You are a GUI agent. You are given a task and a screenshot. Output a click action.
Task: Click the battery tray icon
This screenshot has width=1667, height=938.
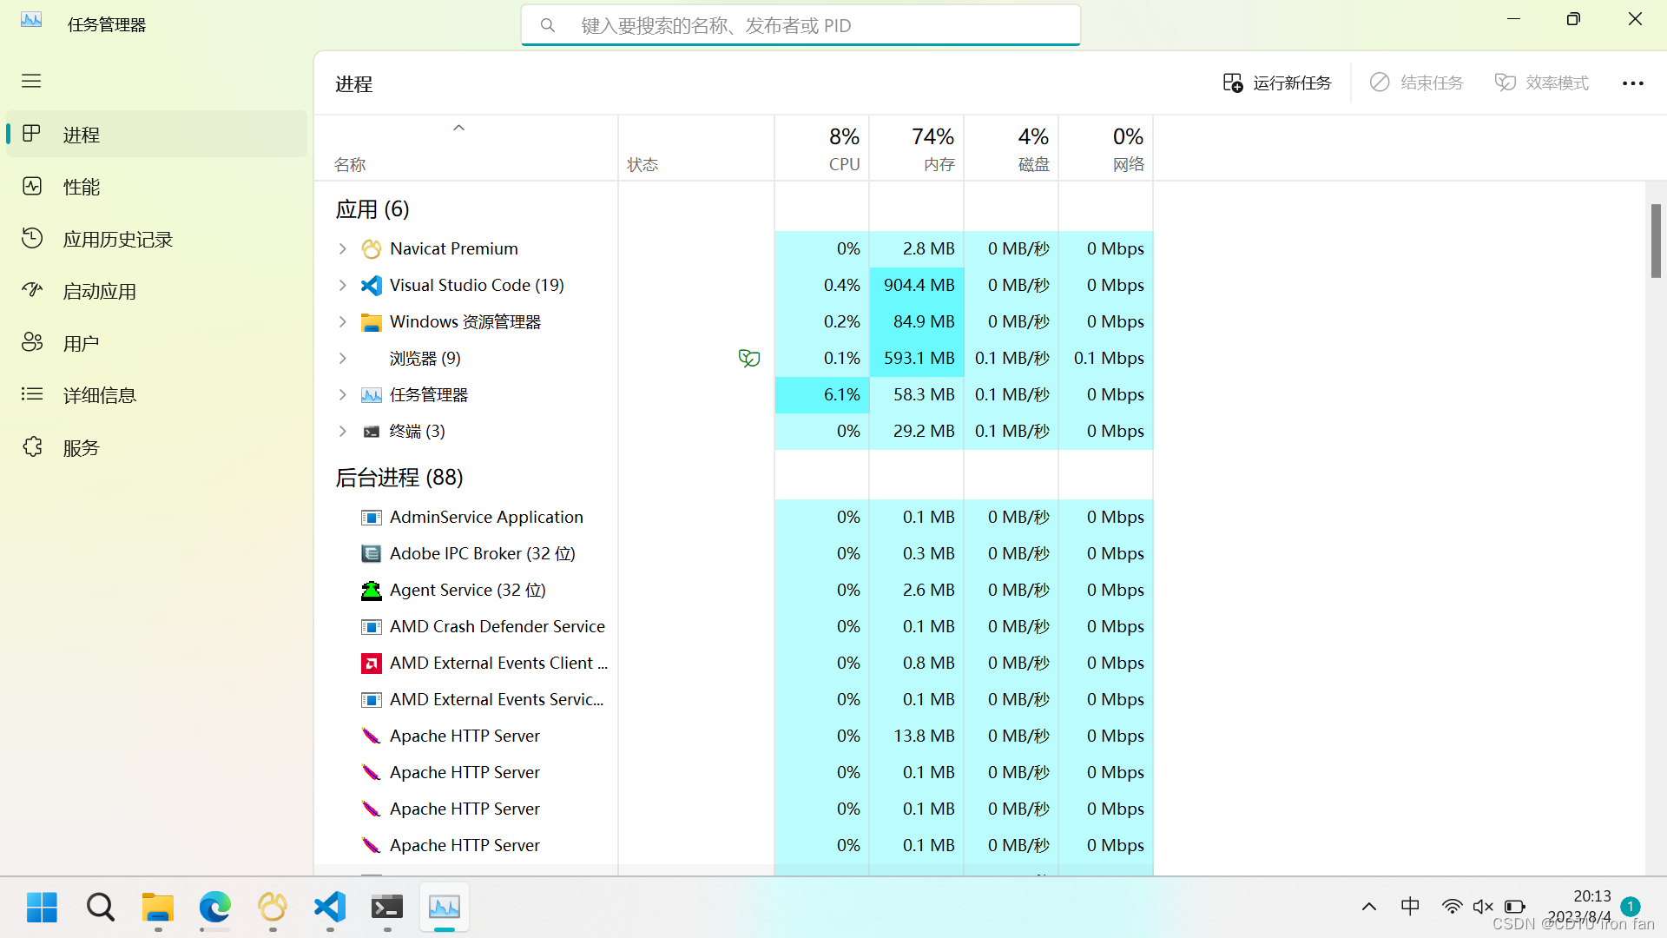[x=1515, y=907]
